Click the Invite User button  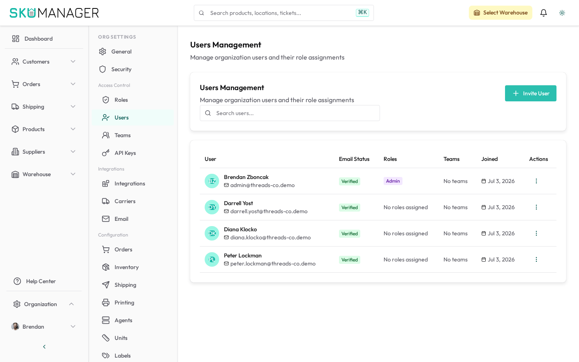click(x=531, y=93)
